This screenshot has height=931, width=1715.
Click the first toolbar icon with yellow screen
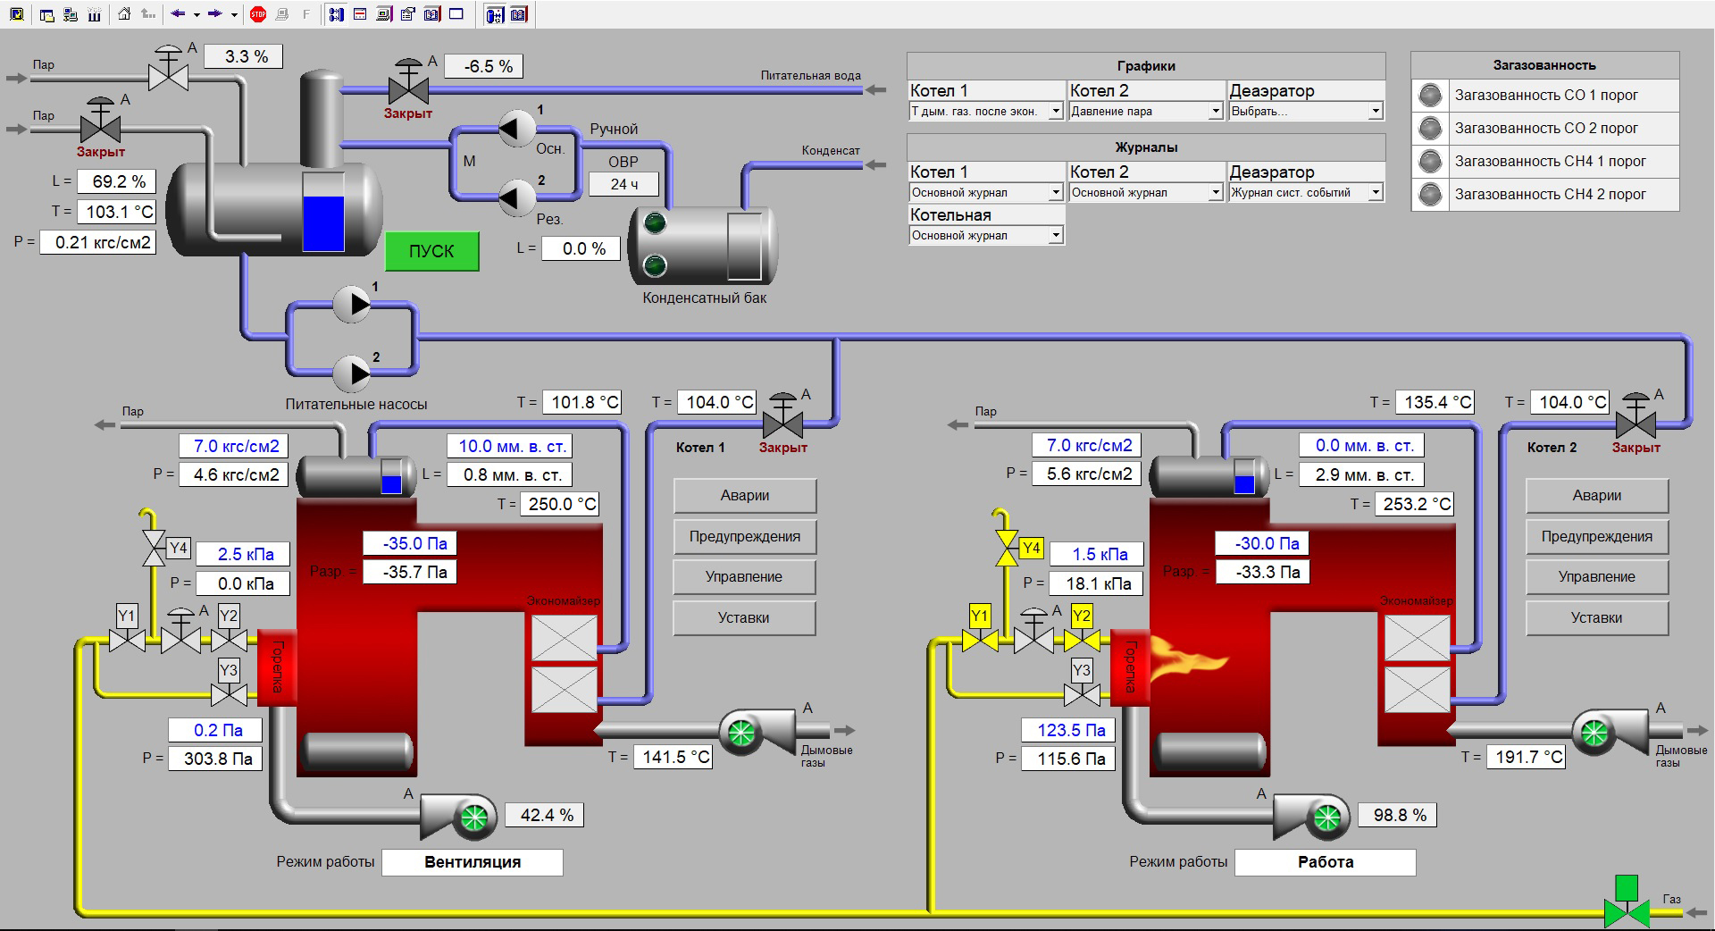pos(17,14)
